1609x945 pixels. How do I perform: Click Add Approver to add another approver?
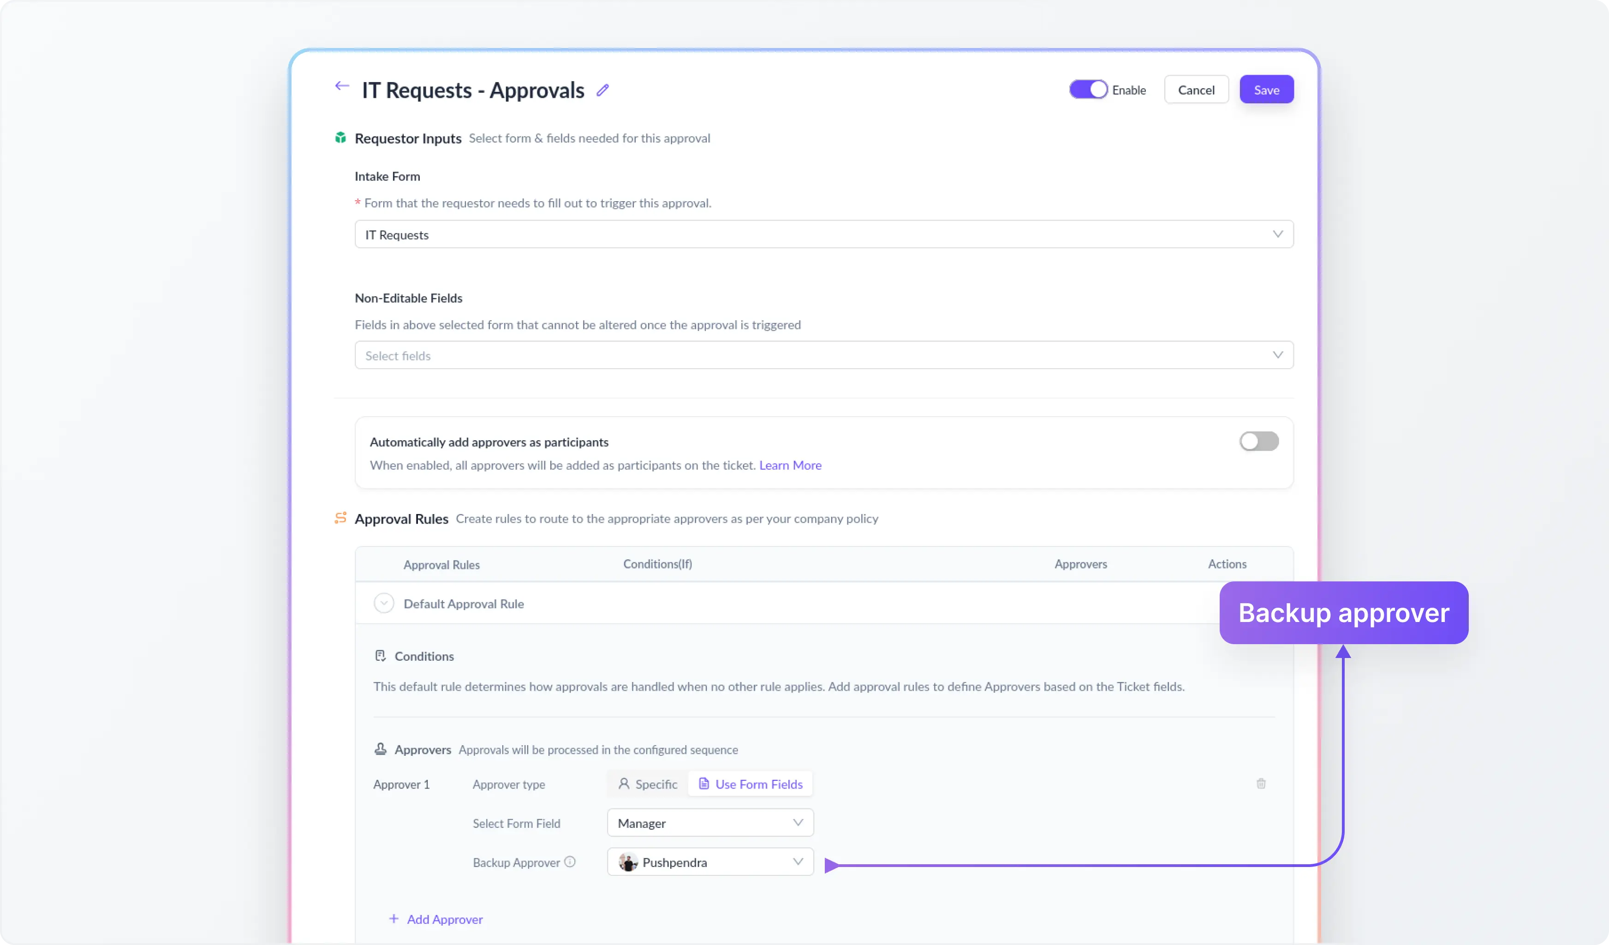pos(437,919)
